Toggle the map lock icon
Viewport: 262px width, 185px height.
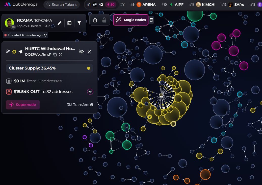click(x=104, y=20)
